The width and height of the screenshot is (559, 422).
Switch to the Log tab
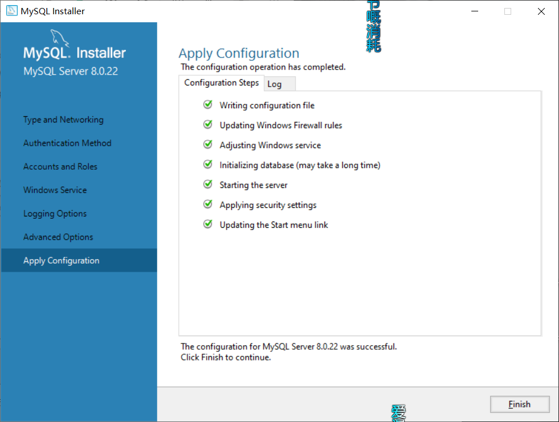click(x=280, y=84)
